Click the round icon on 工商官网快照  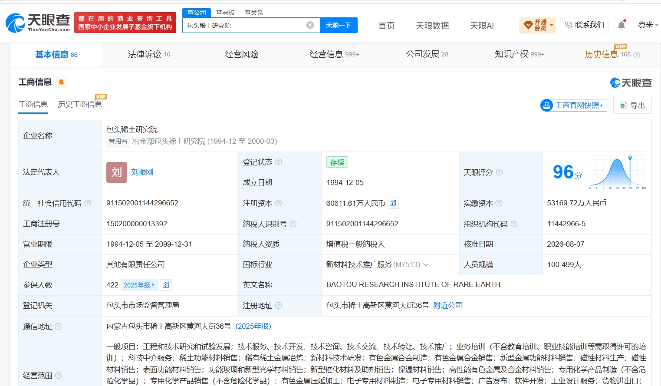pos(546,106)
